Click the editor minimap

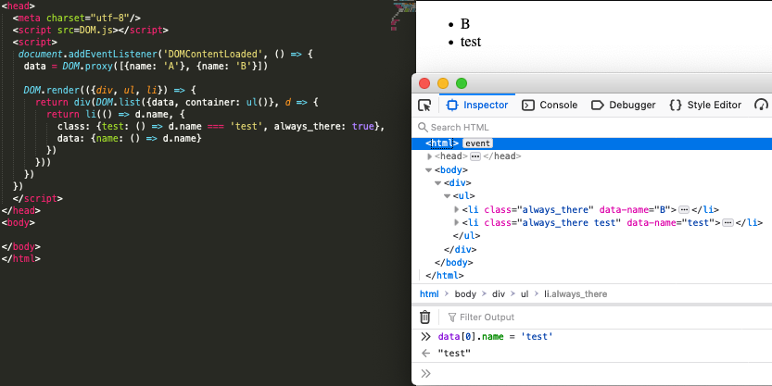coord(401,16)
